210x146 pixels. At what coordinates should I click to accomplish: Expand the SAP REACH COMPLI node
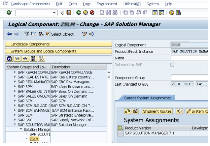click(x=15, y=72)
